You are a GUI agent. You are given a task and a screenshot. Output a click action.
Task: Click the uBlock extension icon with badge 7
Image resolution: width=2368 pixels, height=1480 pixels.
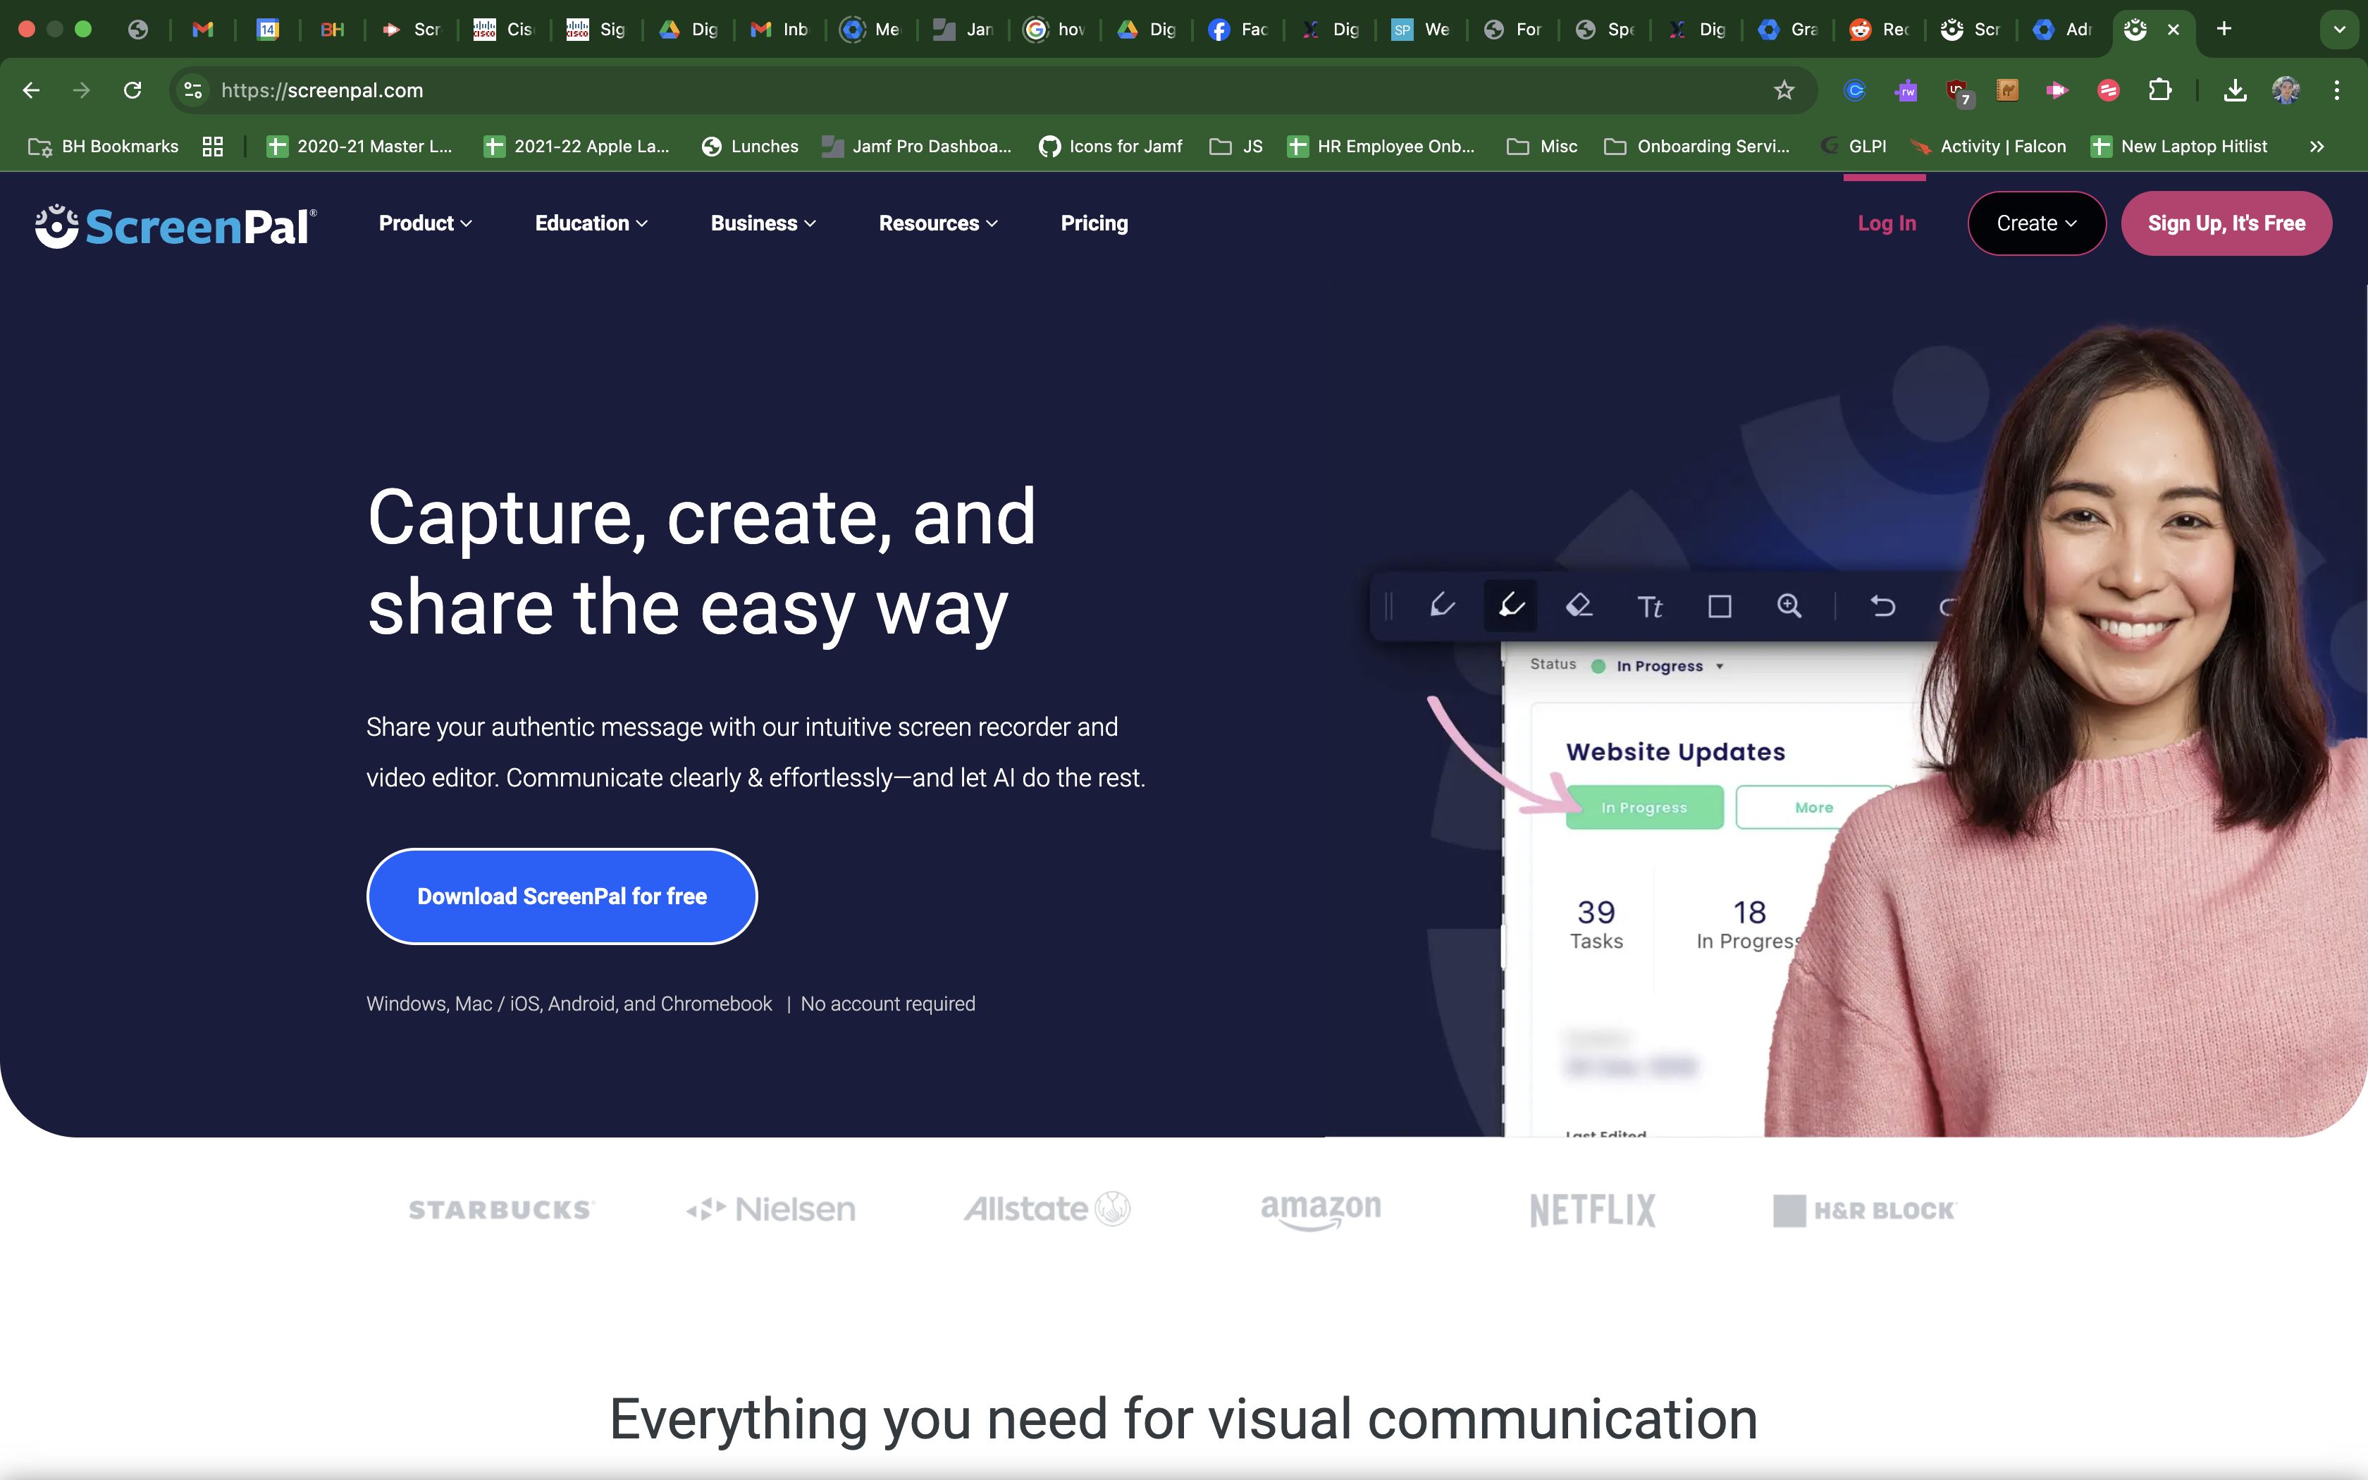1958,91
